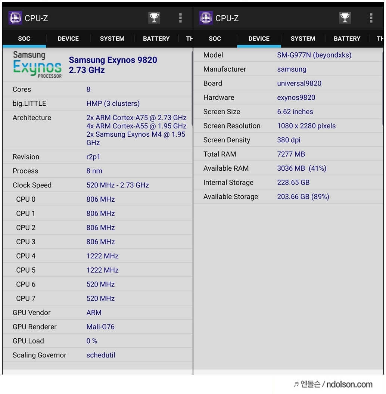
Task: Select the SOC tab in left panel
Action: 24,39
